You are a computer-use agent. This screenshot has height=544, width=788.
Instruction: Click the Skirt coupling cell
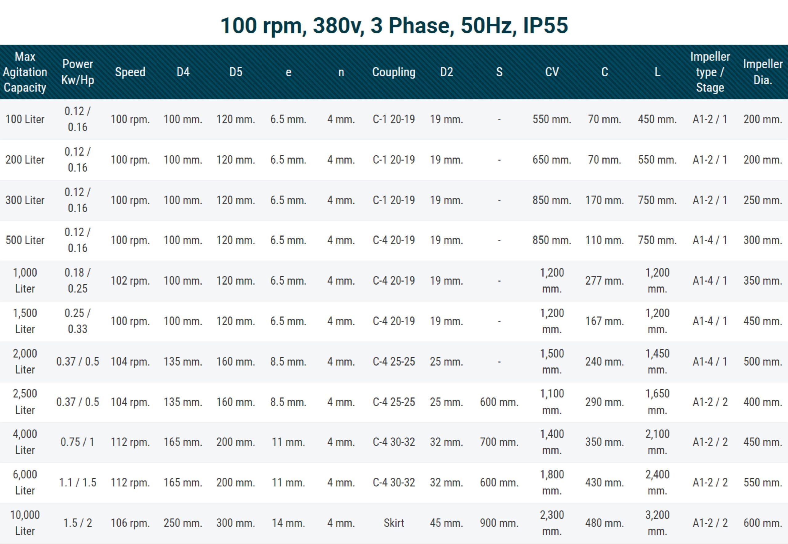pyautogui.click(x=393, y=522)
